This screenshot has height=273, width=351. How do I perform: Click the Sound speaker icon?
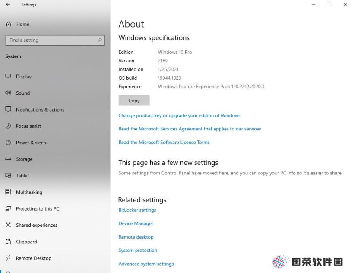click(x=8, y=93)
